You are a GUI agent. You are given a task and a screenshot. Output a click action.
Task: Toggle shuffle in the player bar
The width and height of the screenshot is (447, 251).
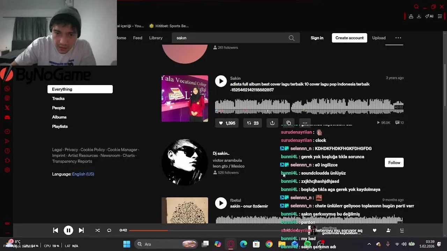pyautogui.click(x=97, y=230)
